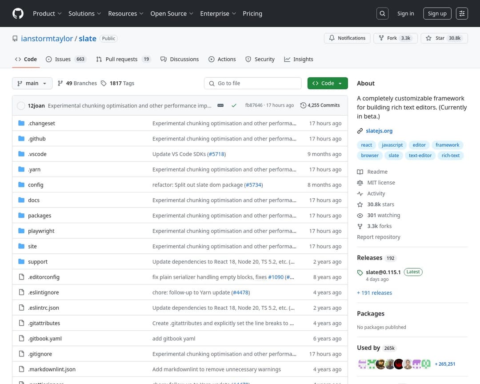
Task: Click the search magnifier icon in header
Action: [382, 13]
